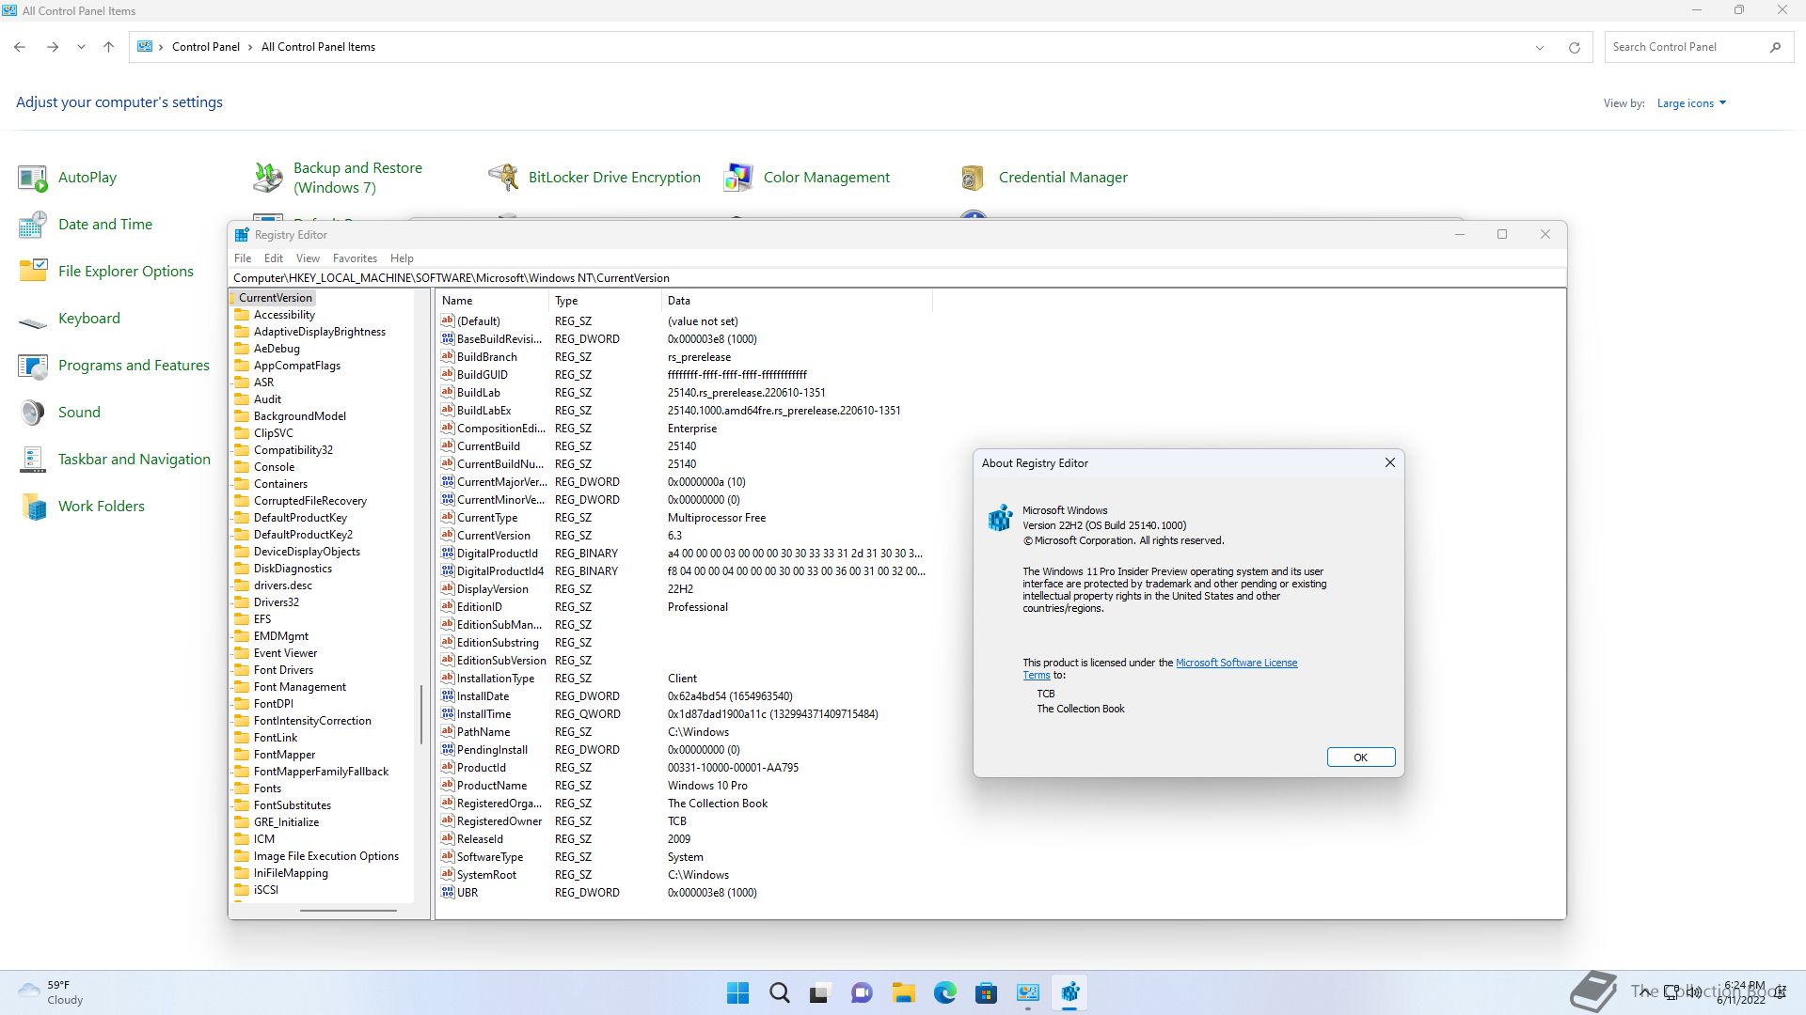Expand Control Panel address history dropdown
Screen dimensions: 1806x1015
coord(1540,47)
